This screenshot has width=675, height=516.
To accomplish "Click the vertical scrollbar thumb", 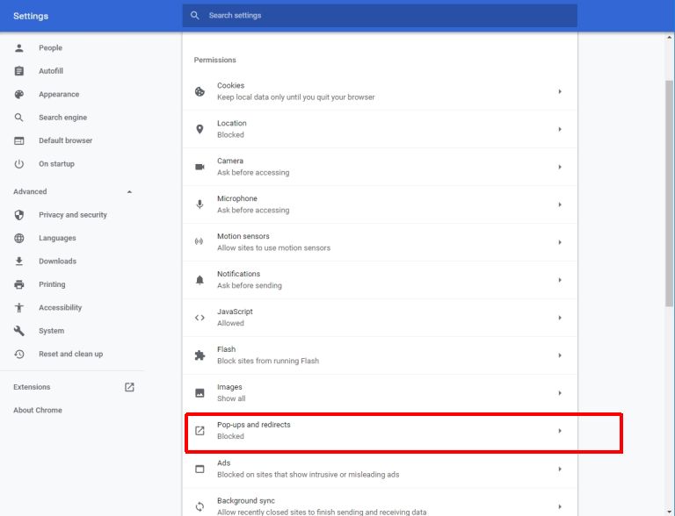I will coord(669,193).
